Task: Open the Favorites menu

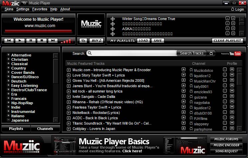Action: 40,9
